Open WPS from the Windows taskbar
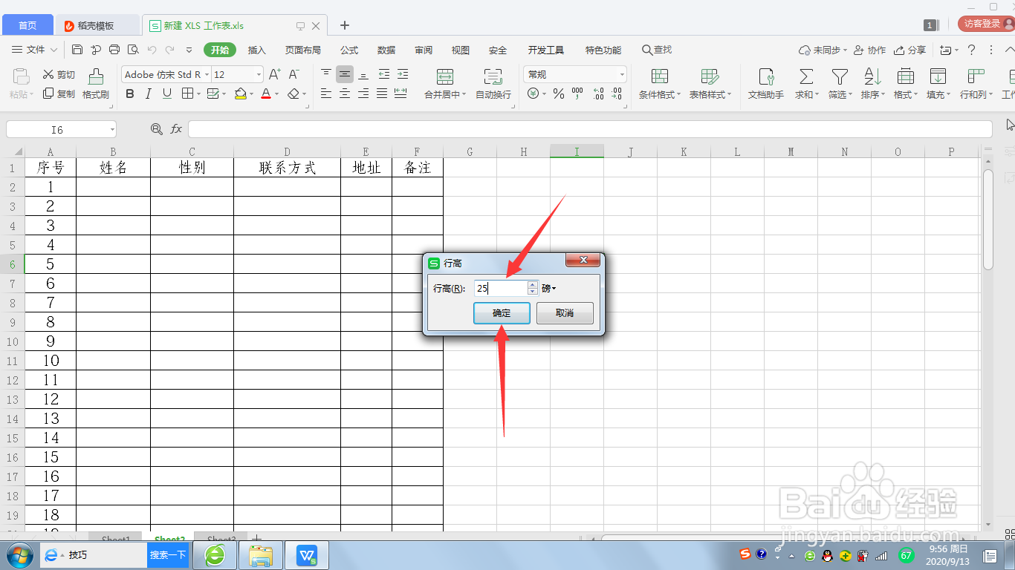 tap(307, 555)
